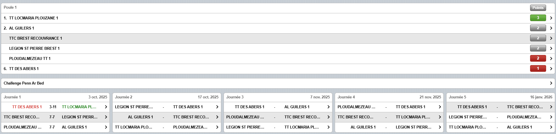Click chevron on TTC BREST RECOUVRANCE 1 standings row
Image resolution: width=556 pixels, height=134 pixels.
[551, 38]
